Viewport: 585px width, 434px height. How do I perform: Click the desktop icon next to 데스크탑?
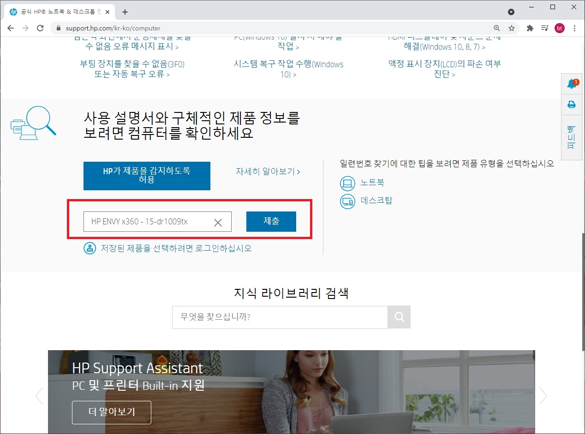click(x=347, y=201)
